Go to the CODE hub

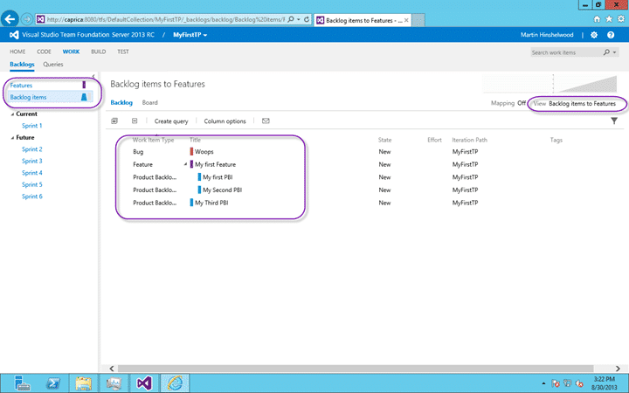[x=44, y=52]
